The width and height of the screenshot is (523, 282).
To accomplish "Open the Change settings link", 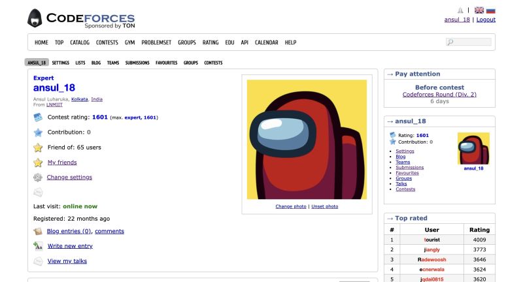I will coord(69,178).
